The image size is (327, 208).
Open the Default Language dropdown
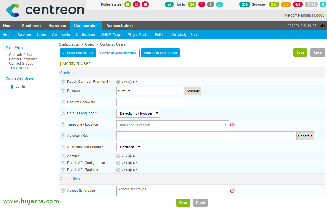[138, 113]
